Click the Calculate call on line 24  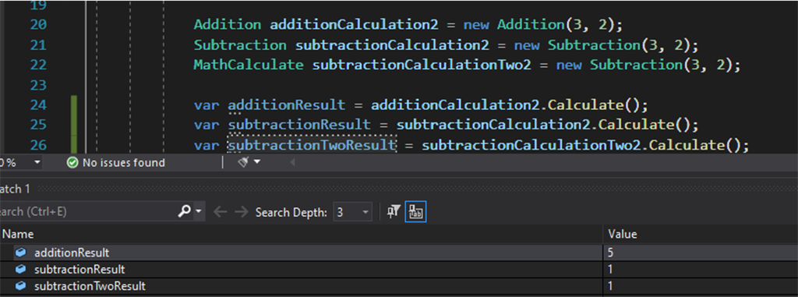(x=586, y=105)
